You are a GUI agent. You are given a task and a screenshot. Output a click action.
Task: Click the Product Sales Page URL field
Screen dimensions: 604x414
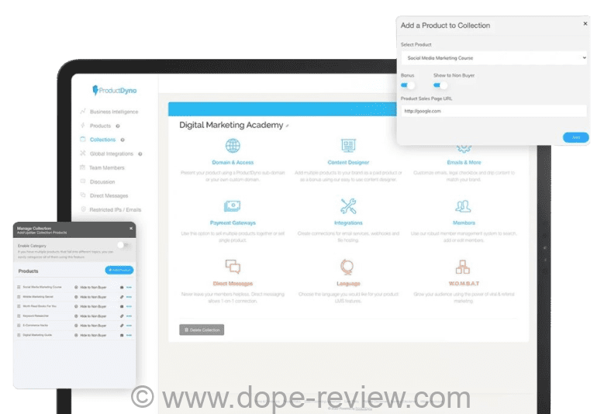(494, 111)
